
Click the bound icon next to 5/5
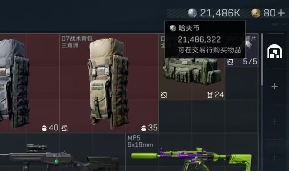(x=230, y=62)
